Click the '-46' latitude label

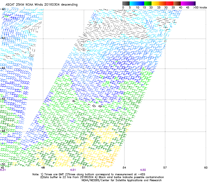[3, 99]
